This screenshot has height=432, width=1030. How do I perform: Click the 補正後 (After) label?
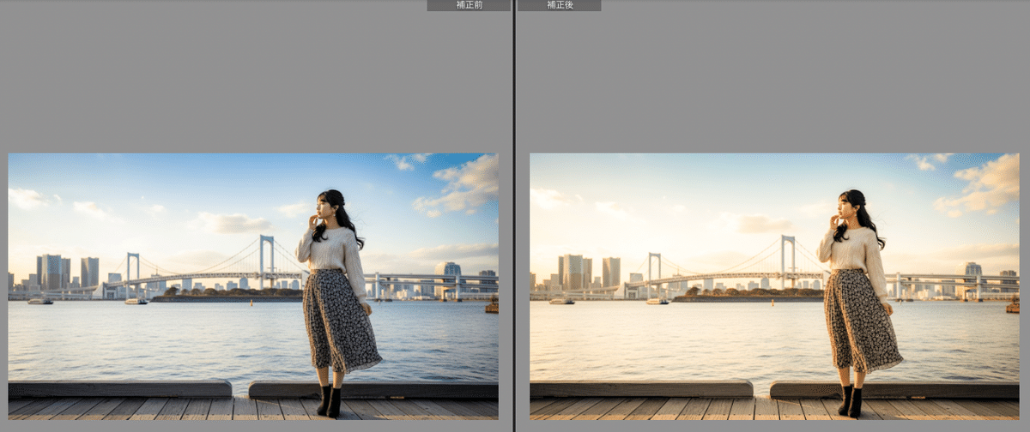coord(559,5)
